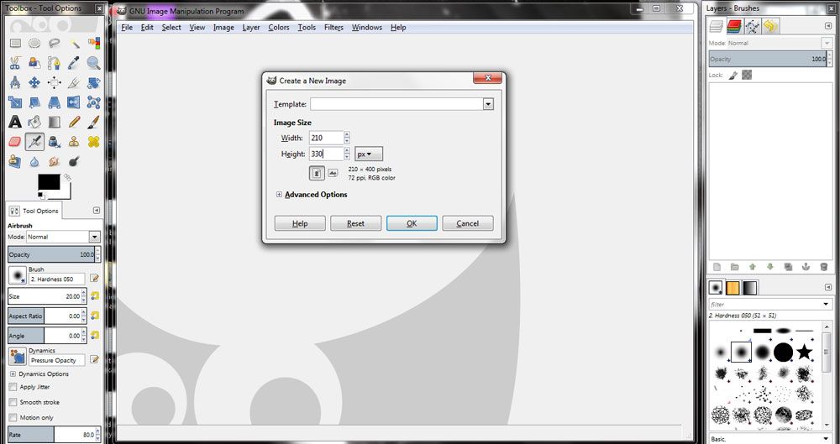Set landscape orientation in New Image dialog
This screenshot has width=840, height=444.
pyautogui.click(x=333, y=173)
